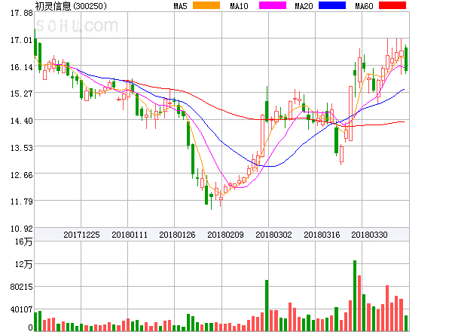452x332 pixels.
Task: Click the 16.14 price axis label
Action: [22, 67]
